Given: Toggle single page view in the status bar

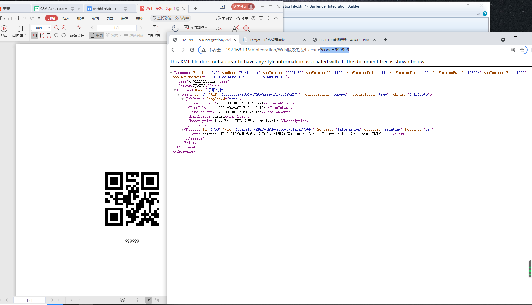Looking at the screenshot, I should pyautogui.click(x=149, y=300).
